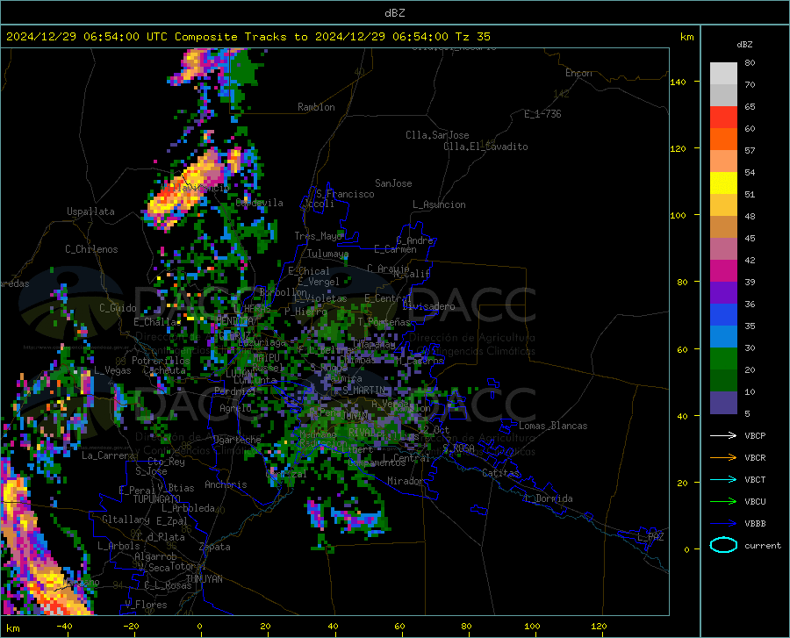
Task: Click the Catitas map label
Action: click(x=501, y=473)
